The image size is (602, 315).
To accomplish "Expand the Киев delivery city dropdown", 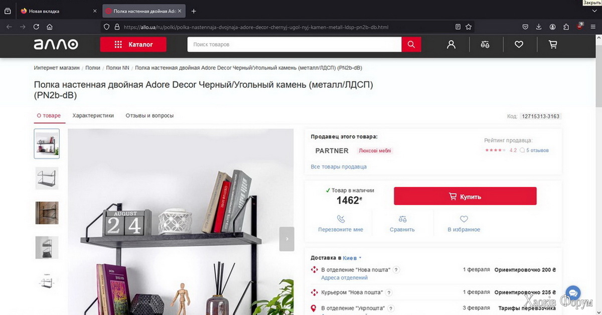I will coord(352,258).
